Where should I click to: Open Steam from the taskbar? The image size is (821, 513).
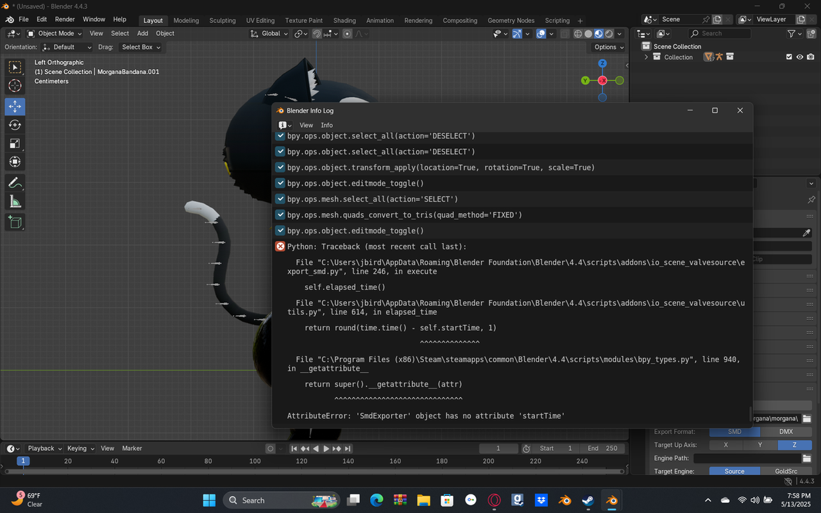tap(588, 500)
